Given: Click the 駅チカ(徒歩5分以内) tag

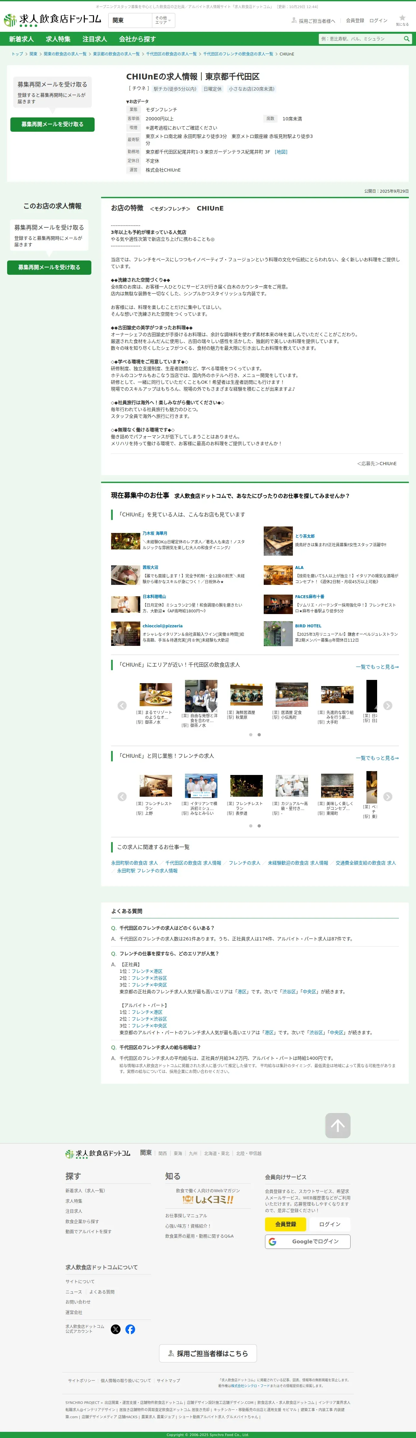Looking at the screenshot, I should pos(175,89).
